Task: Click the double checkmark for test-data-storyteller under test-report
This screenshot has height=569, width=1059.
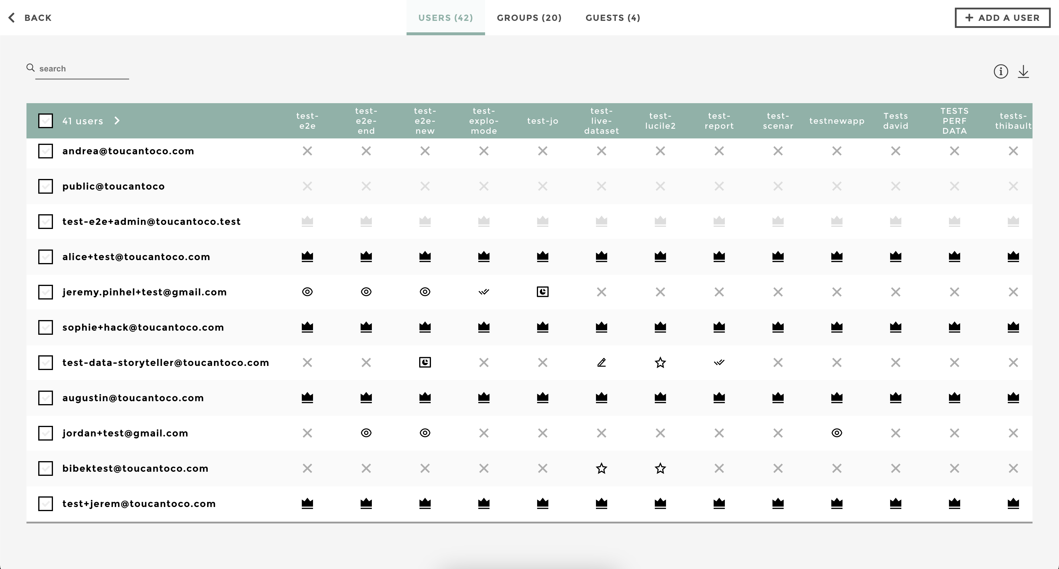Action: tap(719, 362)
